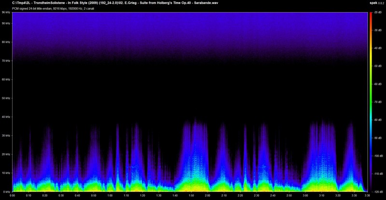Click the -90 dB scale label
This screenshot has width=386, height=200.
pos(378,138)
